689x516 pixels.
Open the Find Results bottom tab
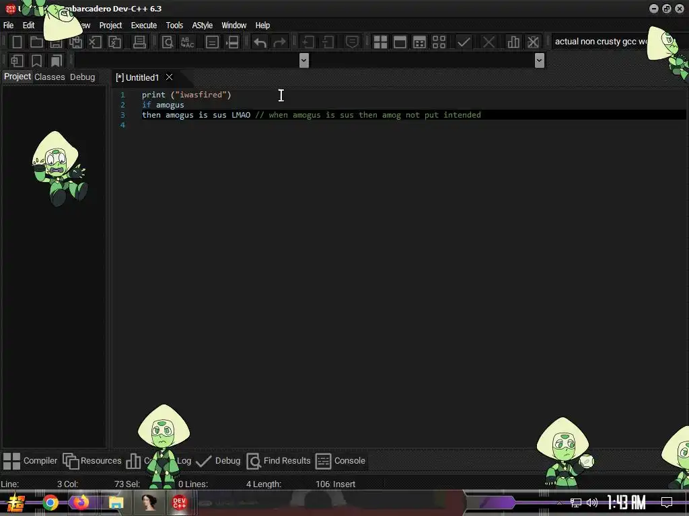point(278,461)
